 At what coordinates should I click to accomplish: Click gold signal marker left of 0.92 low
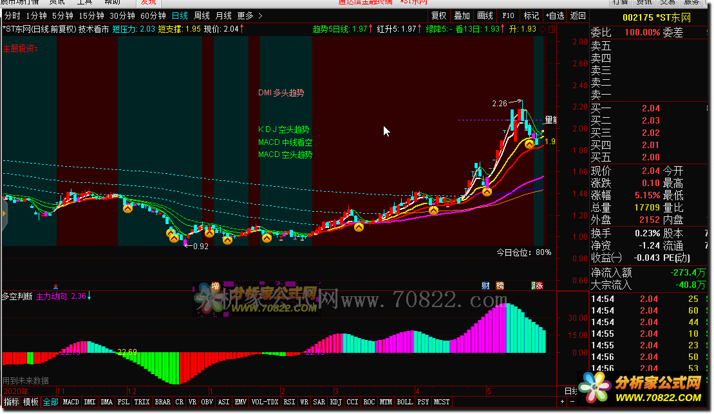click(173, 238)
